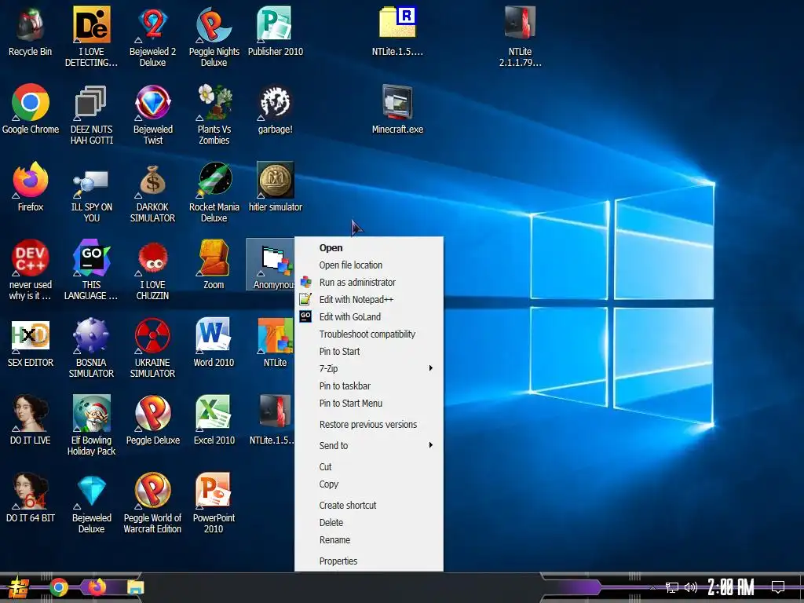Select the garbage! desktop icon
This screenshot has width=804, height=603.
tap(276, 109)
